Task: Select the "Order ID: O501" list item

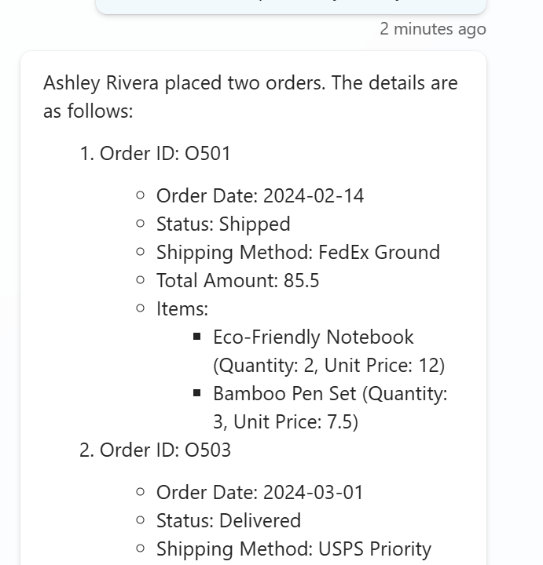Action: pyautogui.click(x=165, y=153)
